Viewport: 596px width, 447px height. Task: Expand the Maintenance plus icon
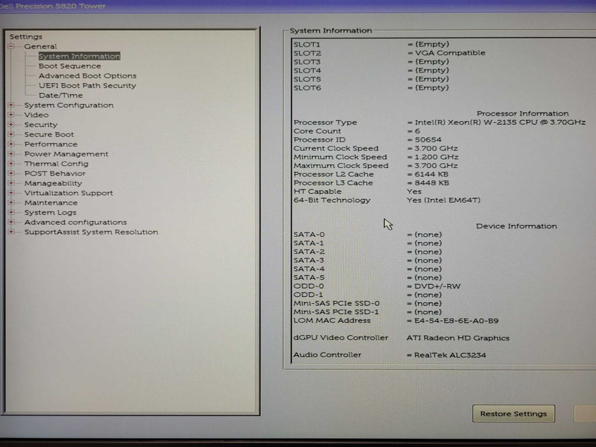[x=11, y=202]
